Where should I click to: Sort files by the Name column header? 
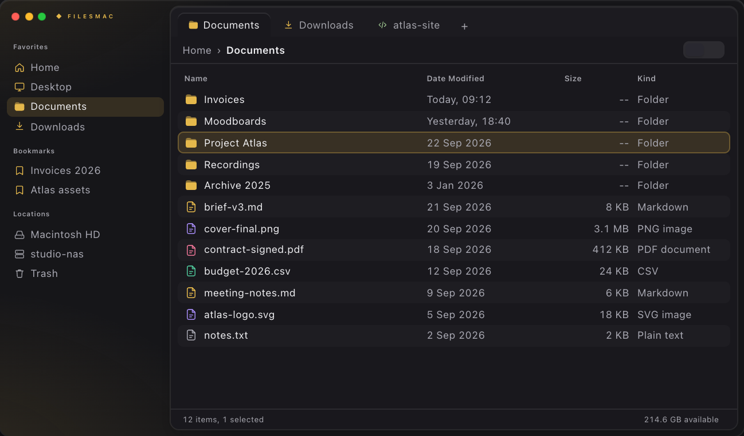196,78
